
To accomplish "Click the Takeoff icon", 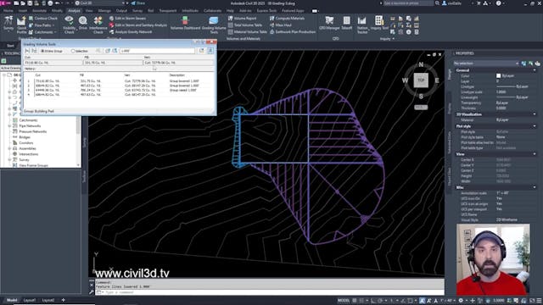I will (347, 23).
